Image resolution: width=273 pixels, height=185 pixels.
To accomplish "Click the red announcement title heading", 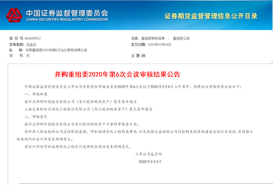I will [x=117, y=74].
